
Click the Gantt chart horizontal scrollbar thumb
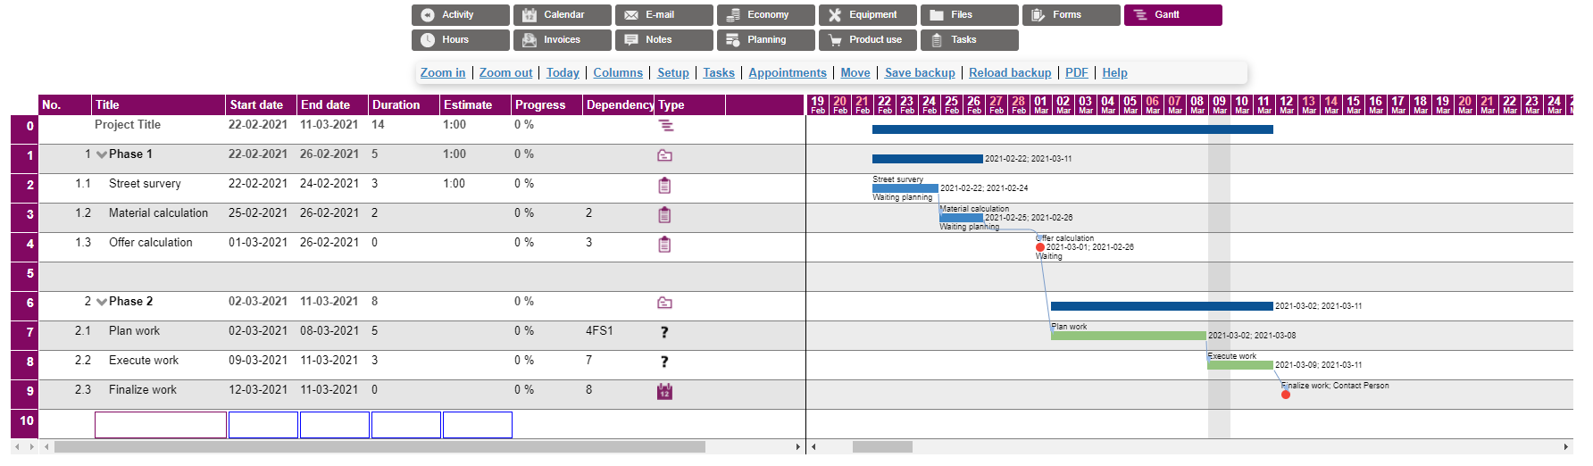click(881, 446)
